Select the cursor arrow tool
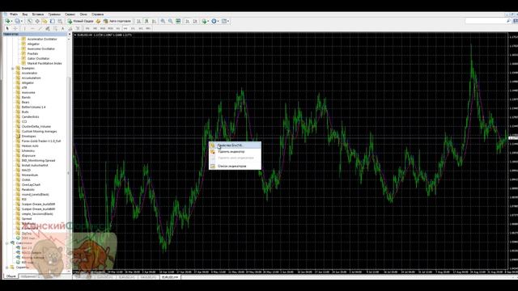 tap(7, 29)
